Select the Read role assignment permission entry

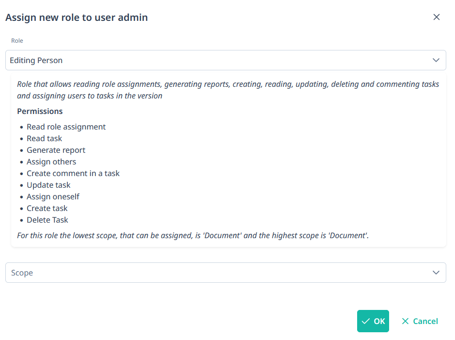point(66,127)
